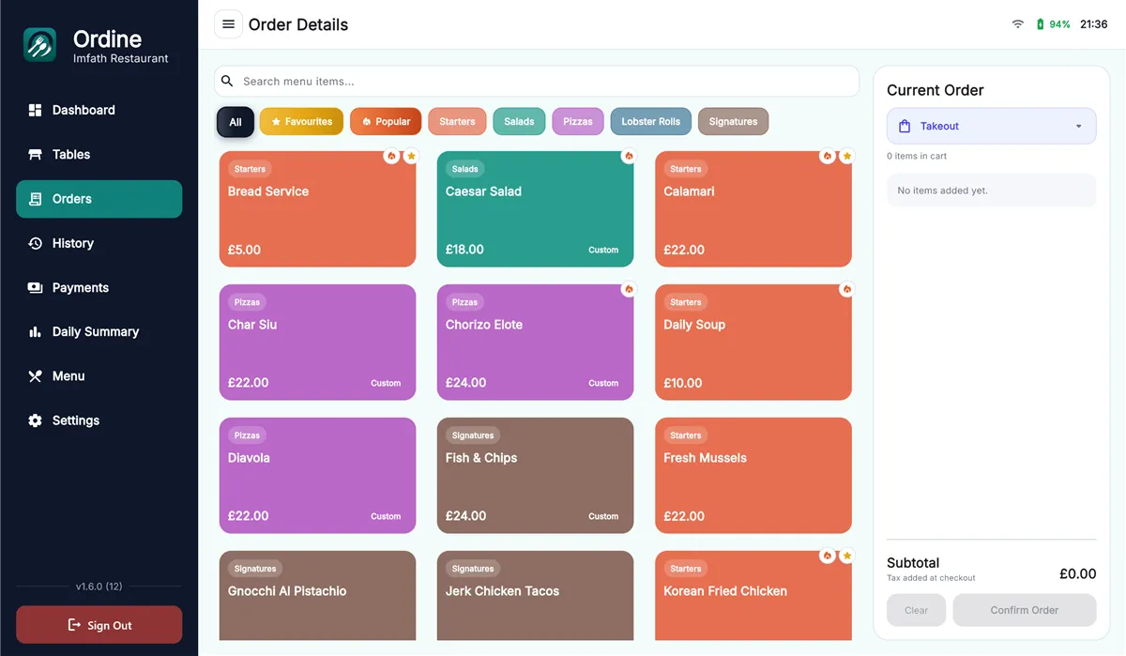The width and height of the screenshot is (1126, 656).
Task: Open Settings page
Action: 99,420
